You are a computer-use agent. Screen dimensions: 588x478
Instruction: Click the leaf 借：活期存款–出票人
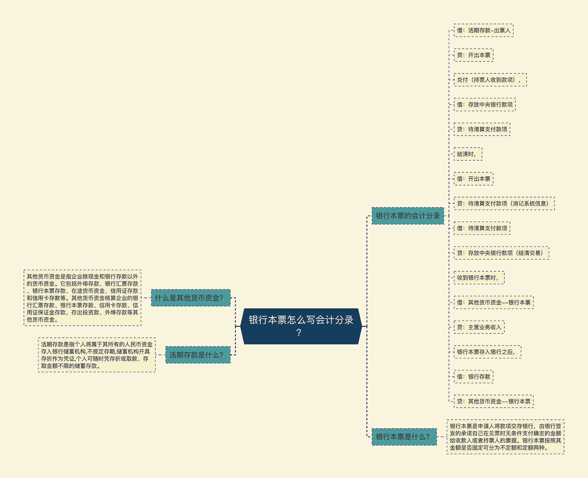484,30
